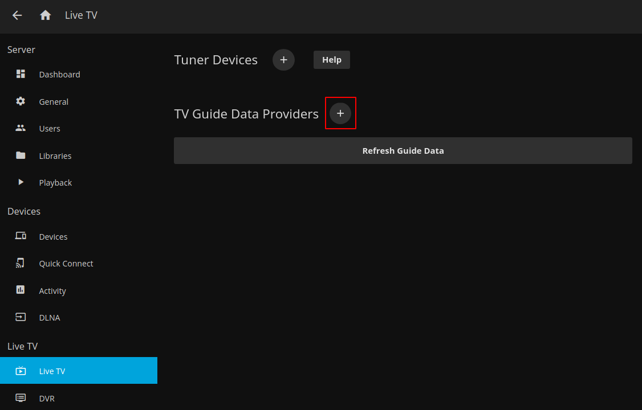Open the Users section icon
642x410 pixels.
21,128
